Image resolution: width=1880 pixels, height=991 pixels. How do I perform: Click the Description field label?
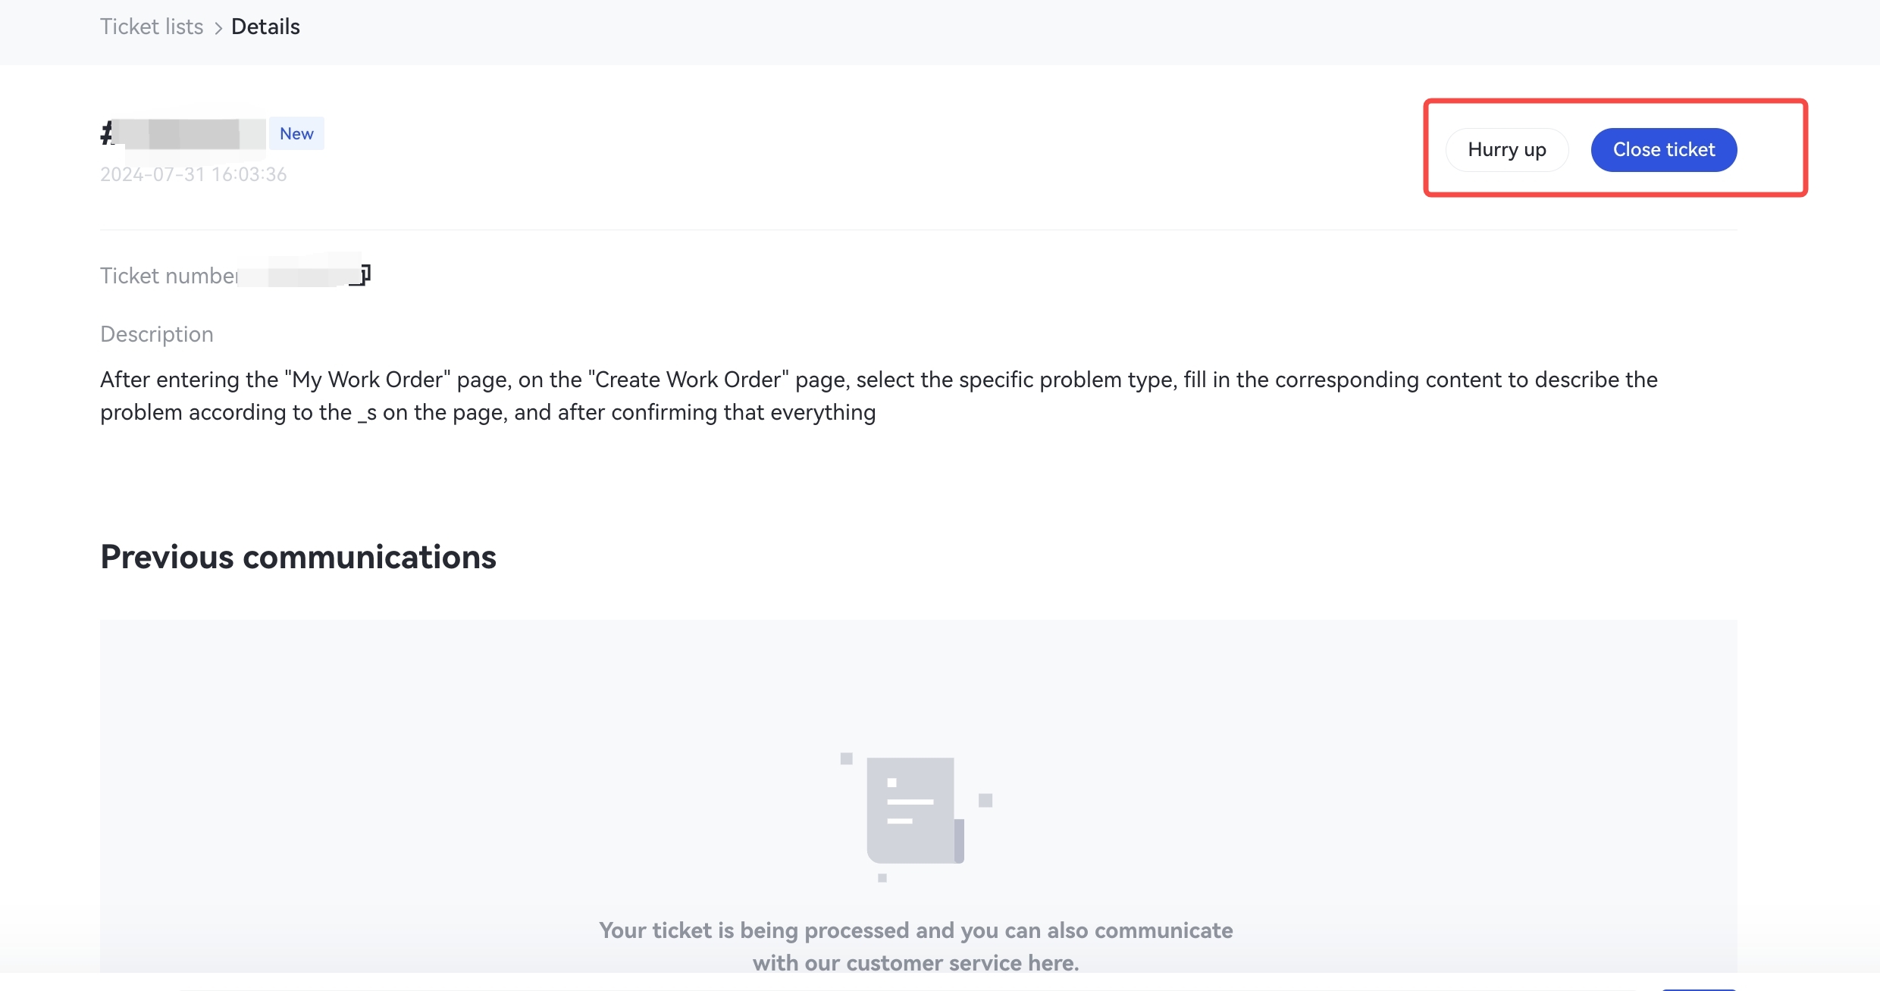(157, 334)
